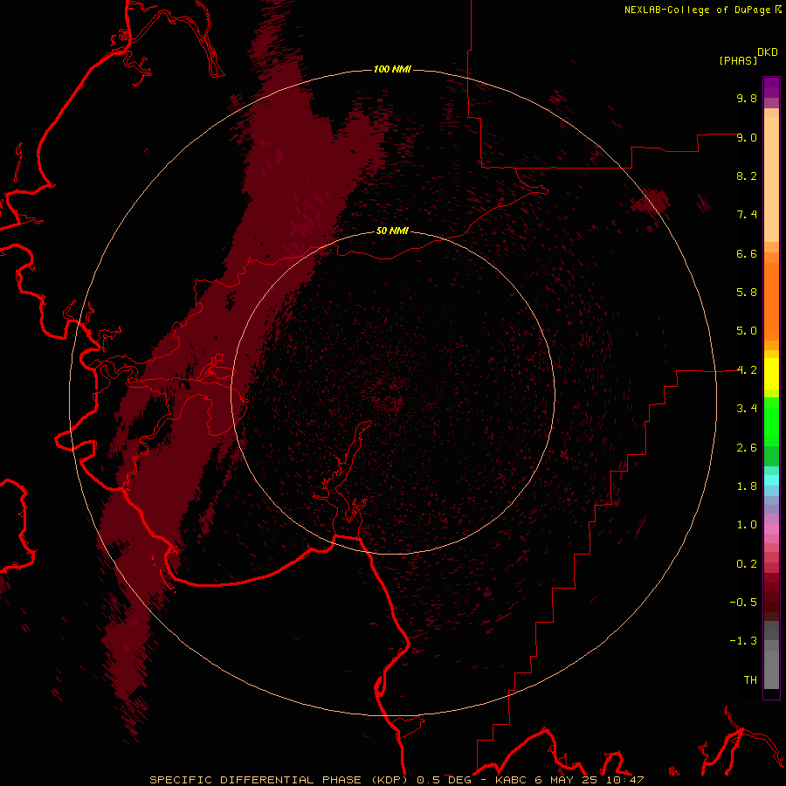Click the 9.0 value on color scale
Image resolution: width=786 pixels, height=786 pixels.
[x=747, y=137]
